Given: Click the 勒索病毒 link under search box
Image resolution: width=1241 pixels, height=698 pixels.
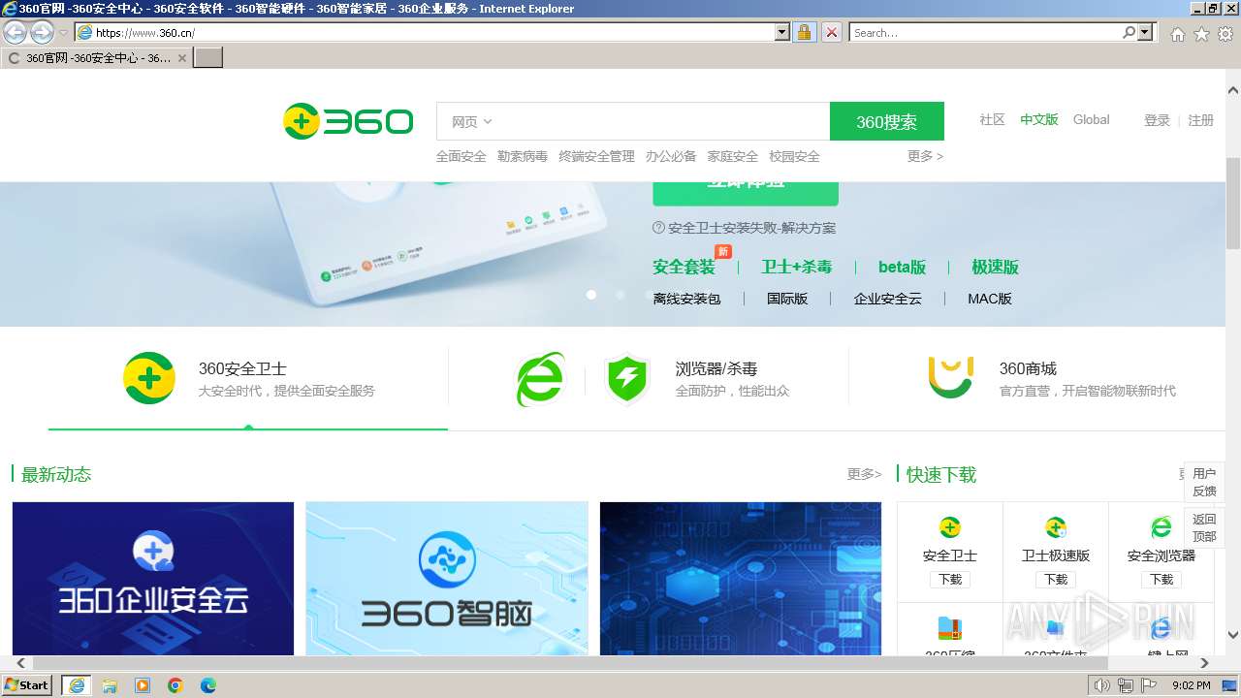Looking at the screenshot, I should [522, 156].
